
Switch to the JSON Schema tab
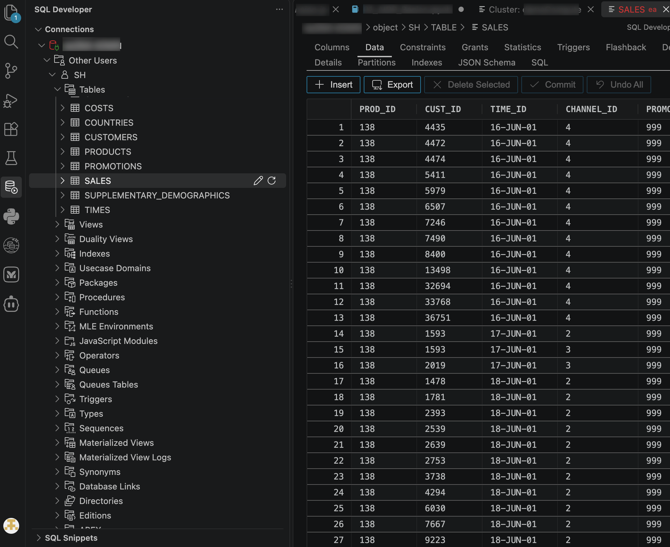(487, 63)
